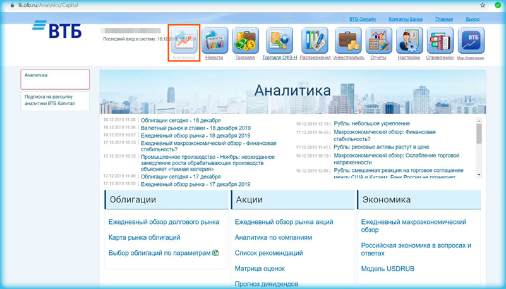
Task: Open the Справочники books icon
Action: [440, 40]
